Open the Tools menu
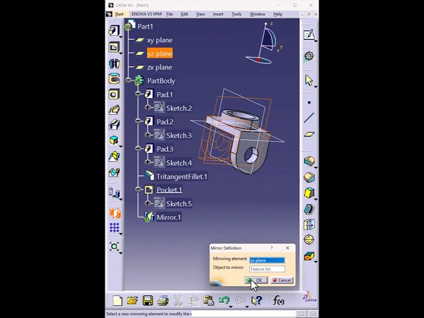Image resolution: width=424 pixels, height=318 pixels. (x=237, y=14)
